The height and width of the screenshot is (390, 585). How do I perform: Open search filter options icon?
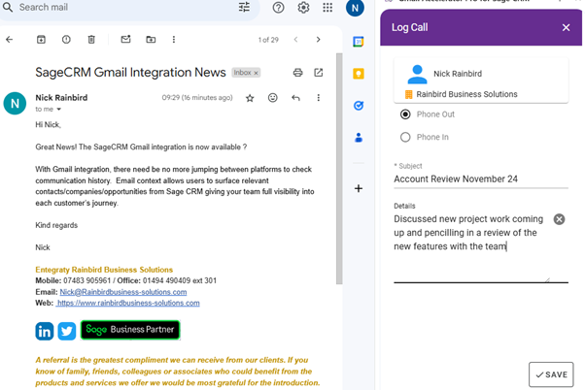point(244,7)
